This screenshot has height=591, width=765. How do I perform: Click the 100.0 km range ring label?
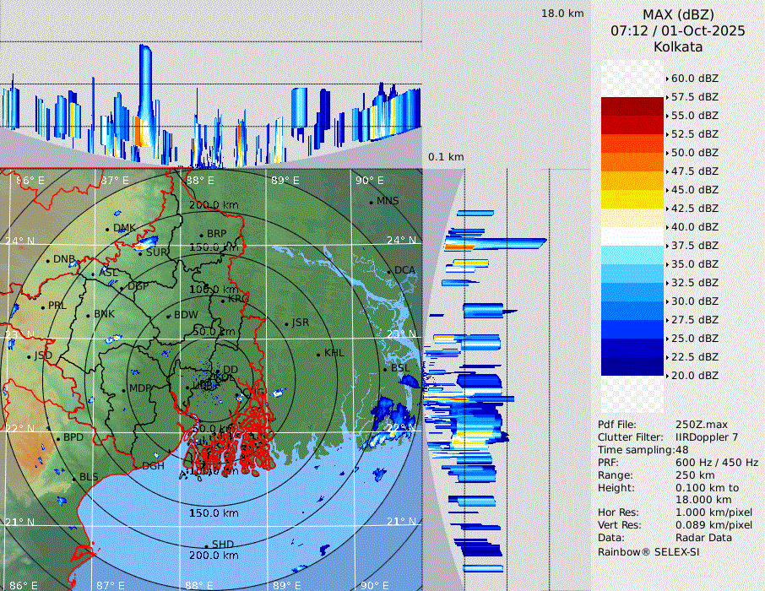tap(213, 290)
